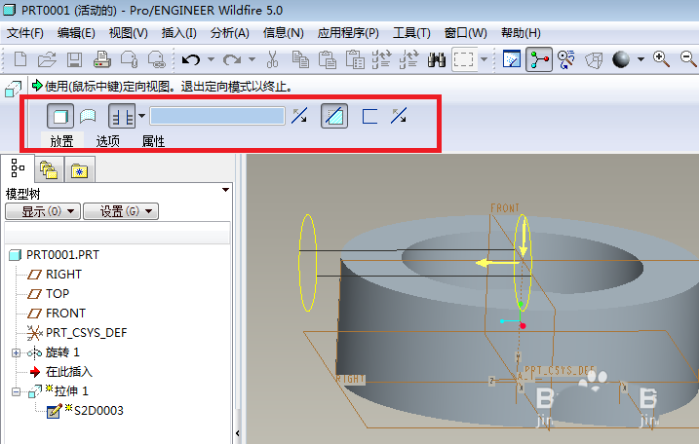Open the 应用程序(P) menu
This screenshot has height=444, width=699.
pos(348,32)
